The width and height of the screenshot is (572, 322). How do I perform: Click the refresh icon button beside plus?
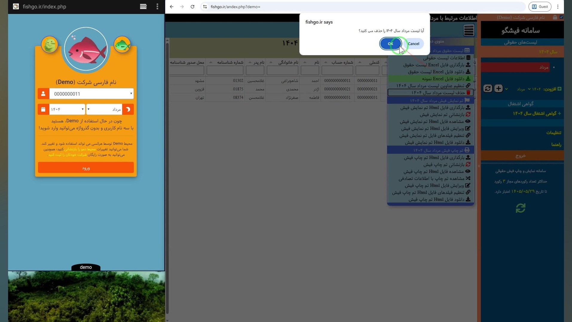tap(488, 88)
